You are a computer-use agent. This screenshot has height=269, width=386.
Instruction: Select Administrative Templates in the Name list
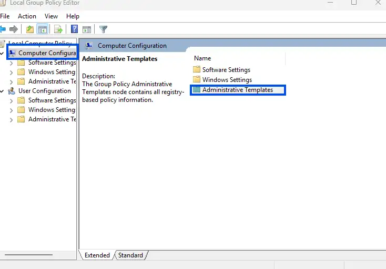point(238,90)
